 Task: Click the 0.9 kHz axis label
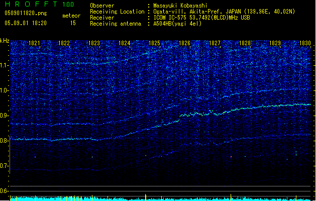[x=5, y=116]
